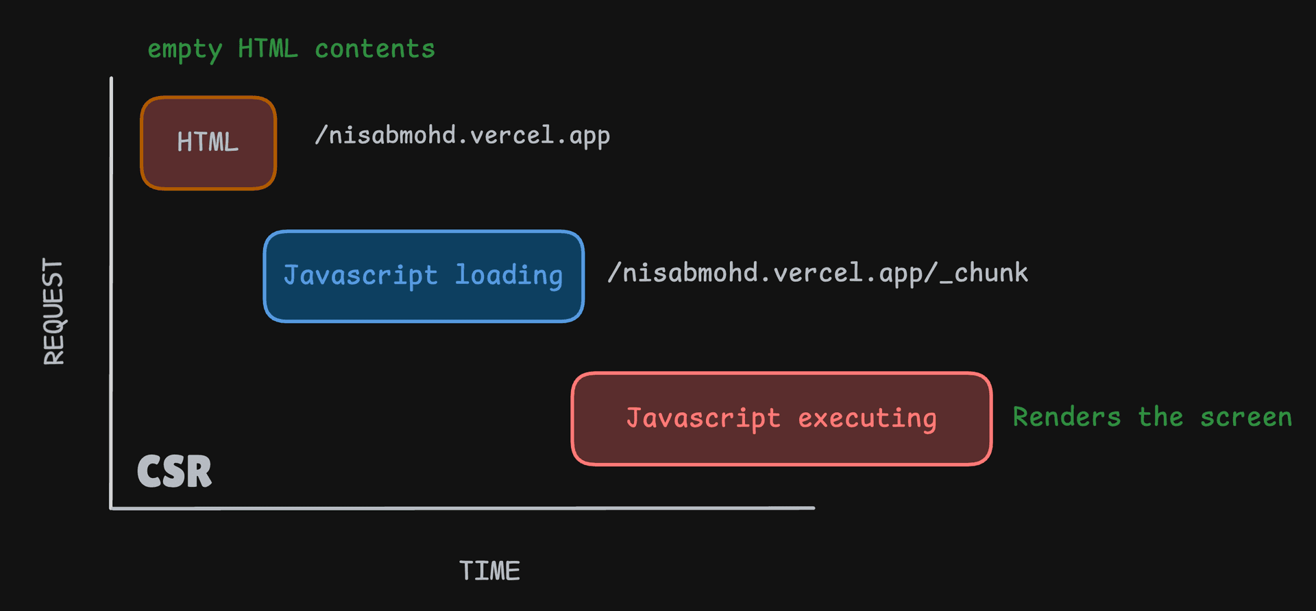This screenshot has height=611, width=1316.
Task: Click the /nisabmohd.vercel.app URL text
Action: tap(463, 136)
